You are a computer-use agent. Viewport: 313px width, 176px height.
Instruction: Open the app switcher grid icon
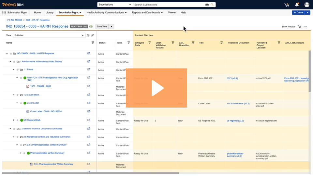pyautogui.click(x=4, y=13)
